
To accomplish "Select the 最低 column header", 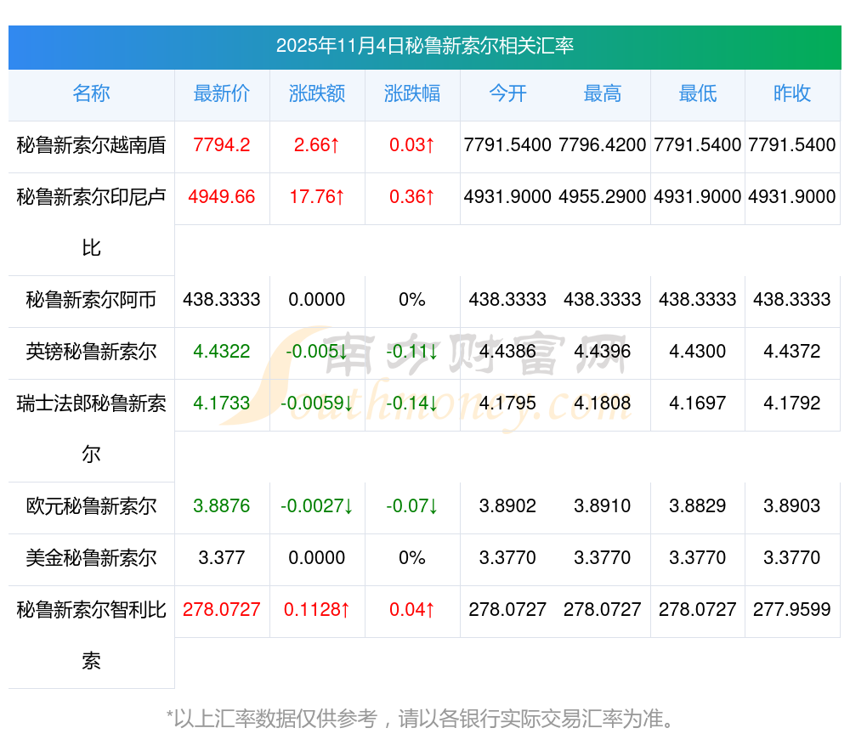I will 698,93.
